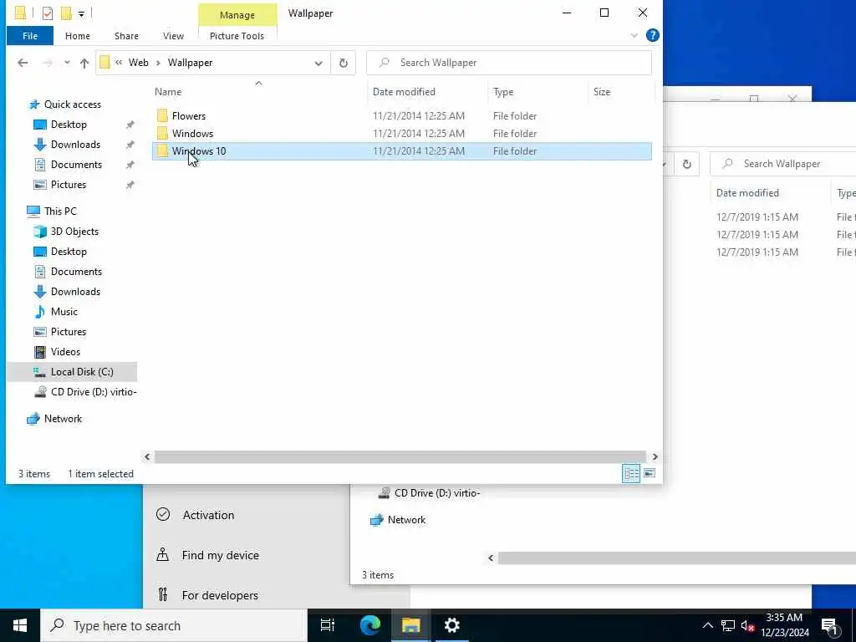Open For developers in Settings window
This screenshot has width=856, height=642.
220,595
